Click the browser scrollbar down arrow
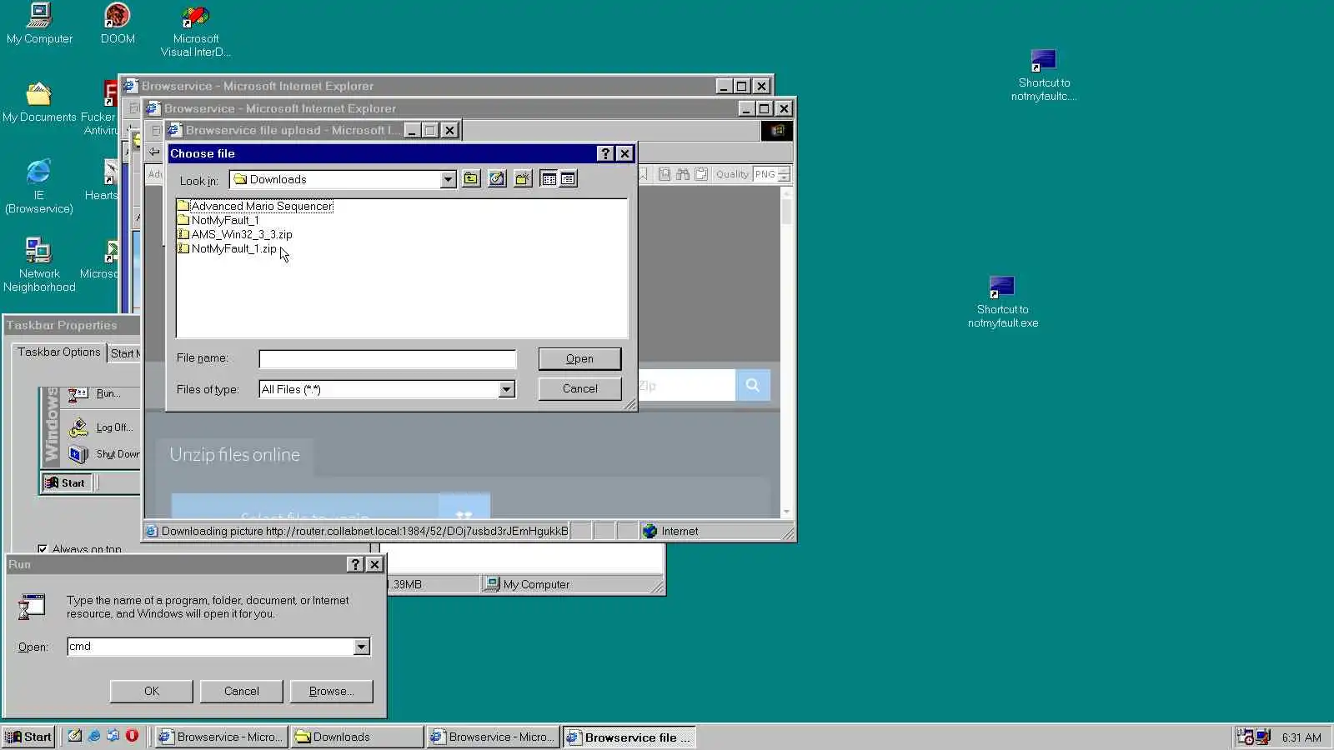This screenshot has width=1334, height=750. point(786,512)
